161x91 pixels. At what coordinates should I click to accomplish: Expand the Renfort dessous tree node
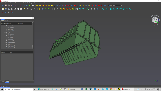point(5,43)
